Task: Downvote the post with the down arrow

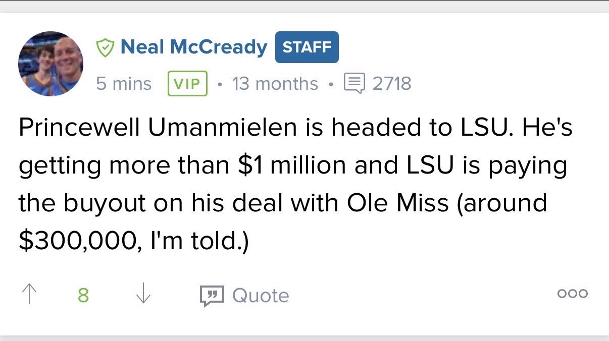Action: pyautogui.click(x=144, y=295)
